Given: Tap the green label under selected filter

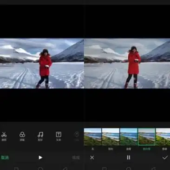Looking at the screenshot, I should (x=147, y=149).
